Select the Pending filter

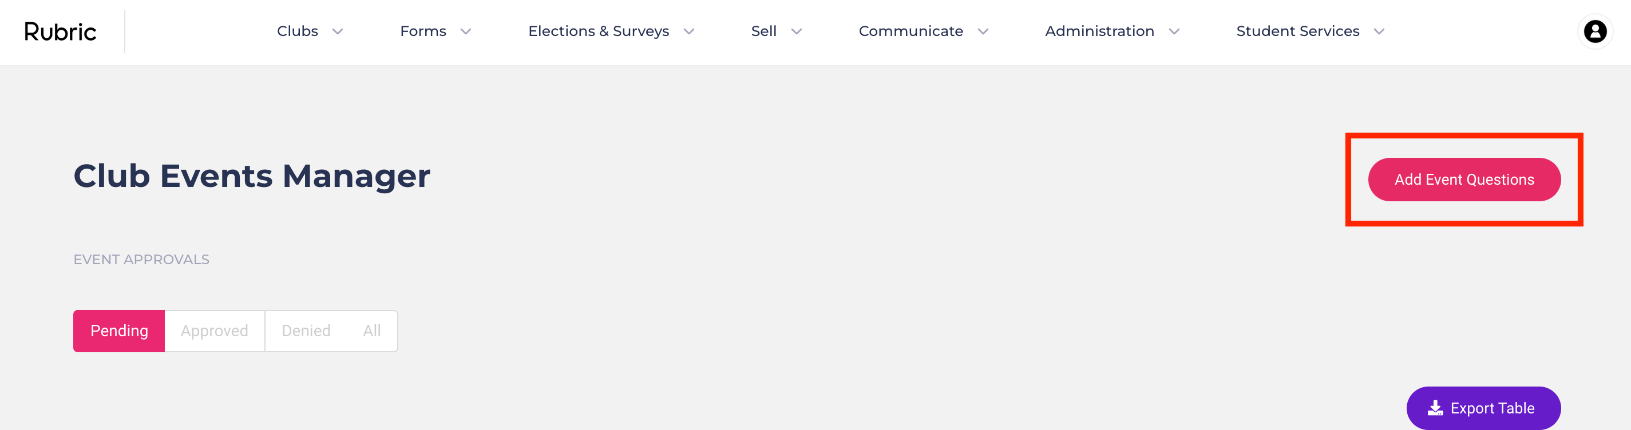point(119,331)
